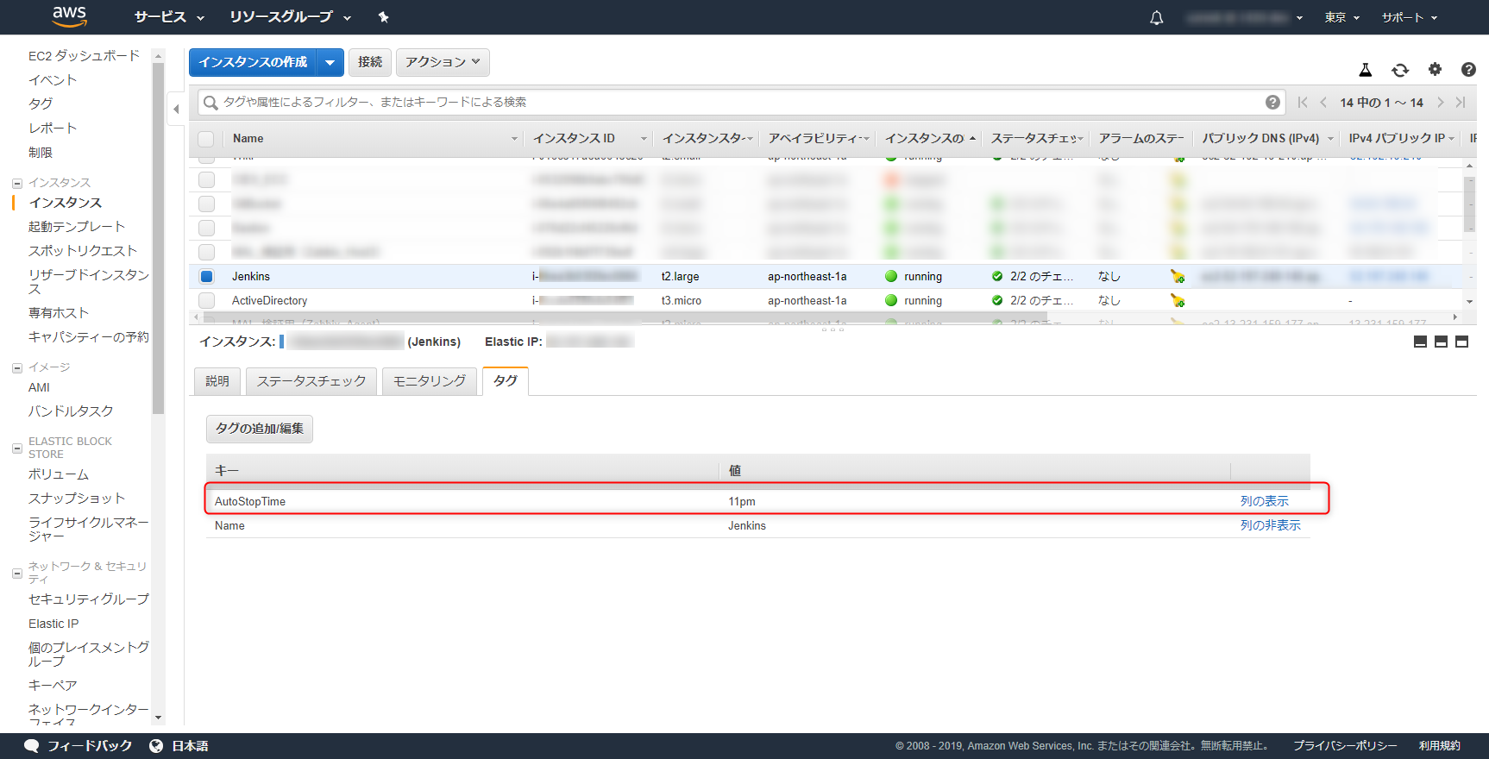Collapse the イメージ section in the sidebar
1489x759 pixels.
(17, 367)
